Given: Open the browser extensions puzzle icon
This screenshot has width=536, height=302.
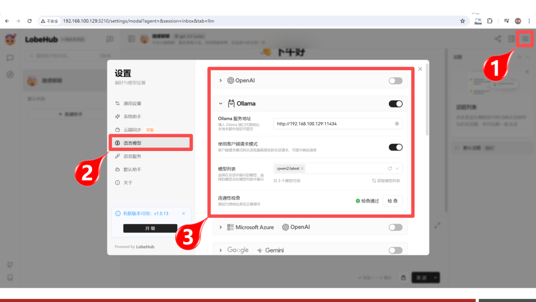Looking at the screenshot, I should (490, 21).
